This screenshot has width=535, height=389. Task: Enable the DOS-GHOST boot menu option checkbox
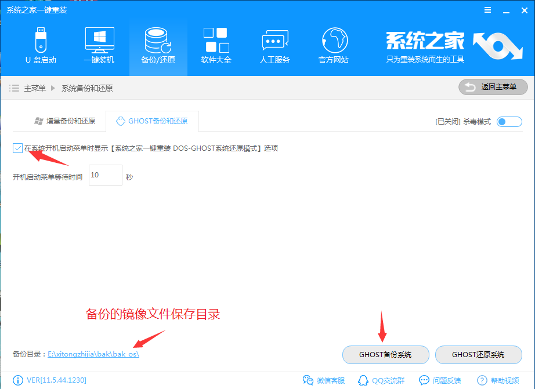click(x=17, y=148)
